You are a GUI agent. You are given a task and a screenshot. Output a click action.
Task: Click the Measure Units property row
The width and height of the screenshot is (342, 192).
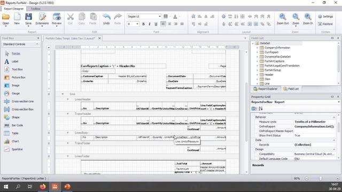coord(293,122)
